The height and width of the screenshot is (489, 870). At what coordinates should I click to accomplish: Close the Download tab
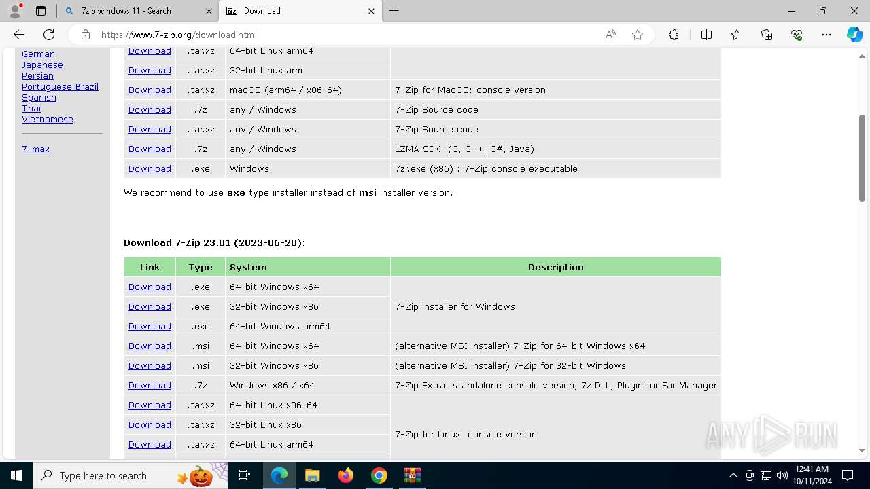pyautogui.click(x=371, y=11)
